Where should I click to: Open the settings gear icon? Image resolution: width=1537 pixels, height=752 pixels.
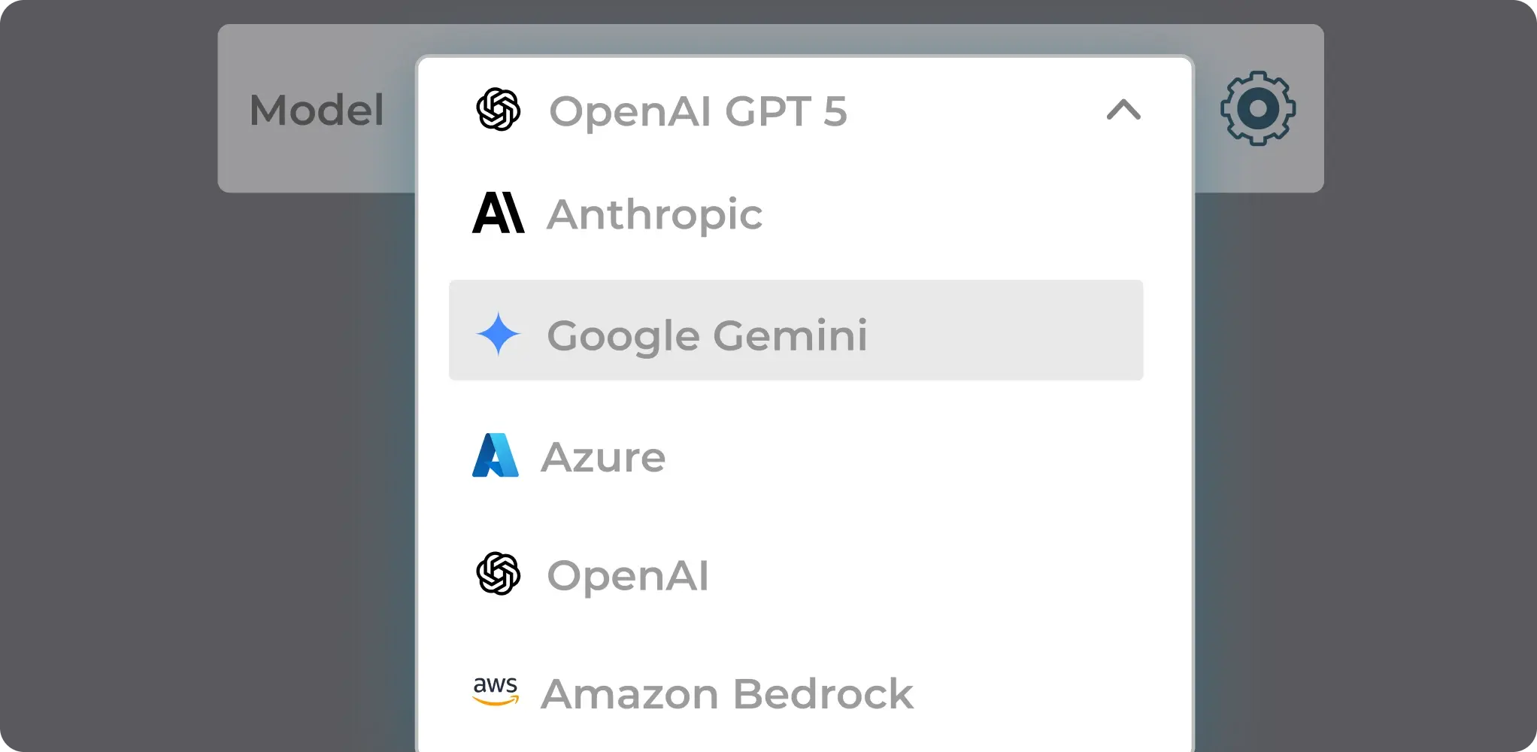1257,109
